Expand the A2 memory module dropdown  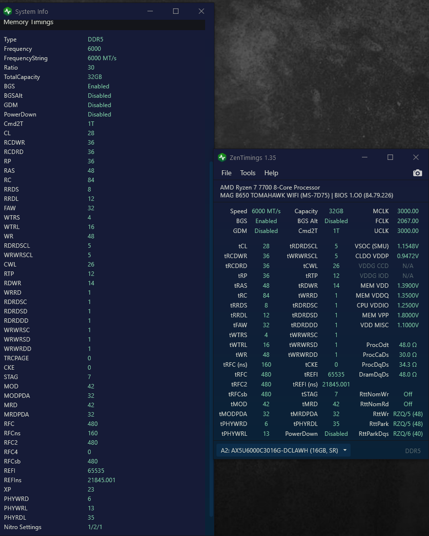coord(345,450)
